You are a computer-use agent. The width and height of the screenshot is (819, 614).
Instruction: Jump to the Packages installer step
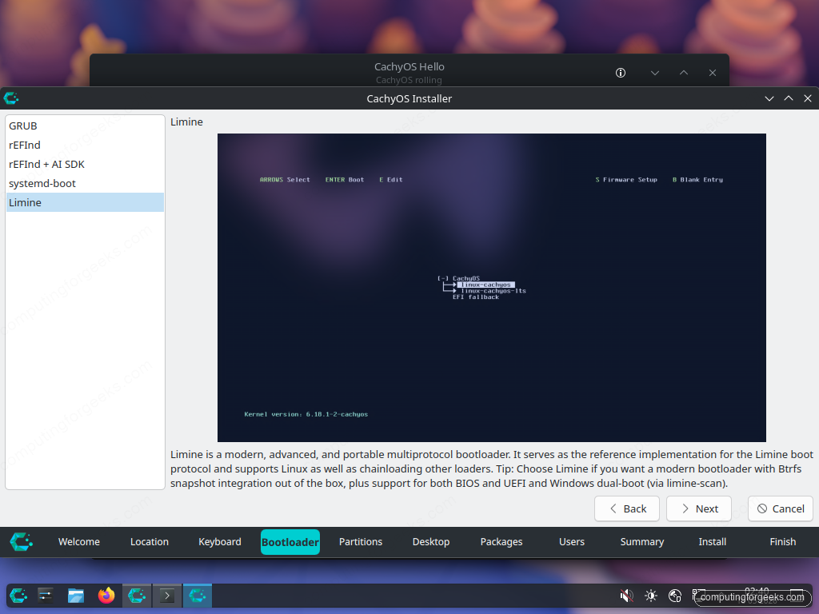(x=501, y=542)
